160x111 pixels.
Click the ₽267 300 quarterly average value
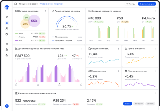coord(22,56)
